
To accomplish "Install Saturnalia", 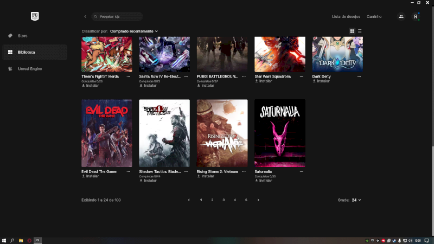I will [x=263, y=181].
